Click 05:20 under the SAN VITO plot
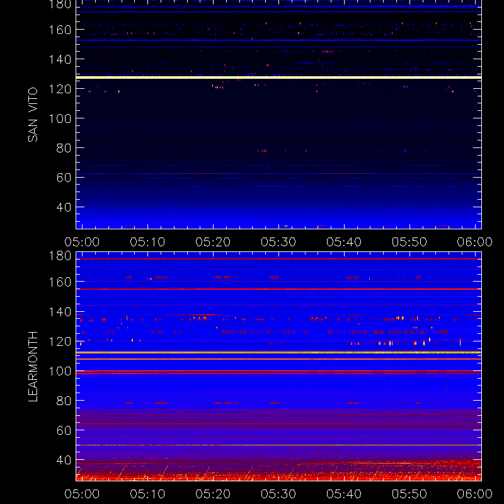Viewport: 504px width, 504px height. [213, 242]
